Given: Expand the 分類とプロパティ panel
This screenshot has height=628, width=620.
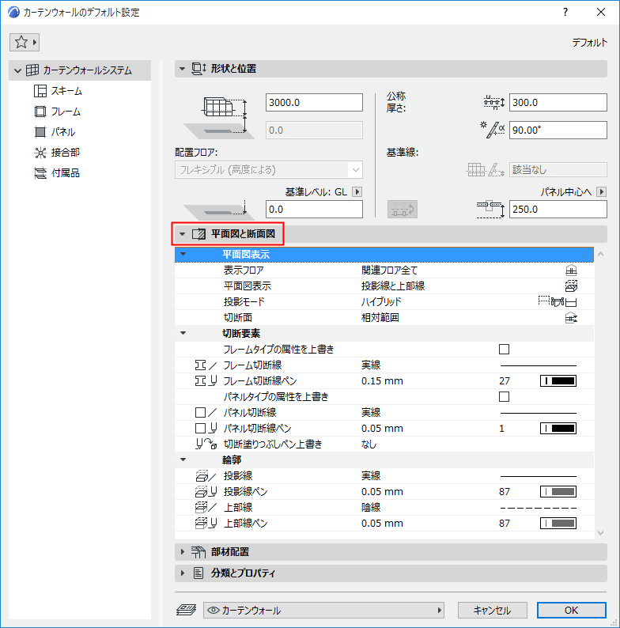Looking at the screenshot, I should [182, 573].
